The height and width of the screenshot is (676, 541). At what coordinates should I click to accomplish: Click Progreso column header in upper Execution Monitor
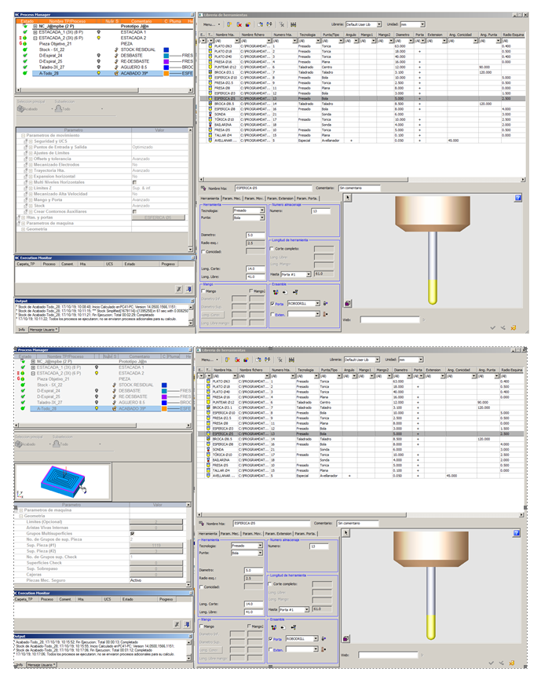[x=168, y=264]
